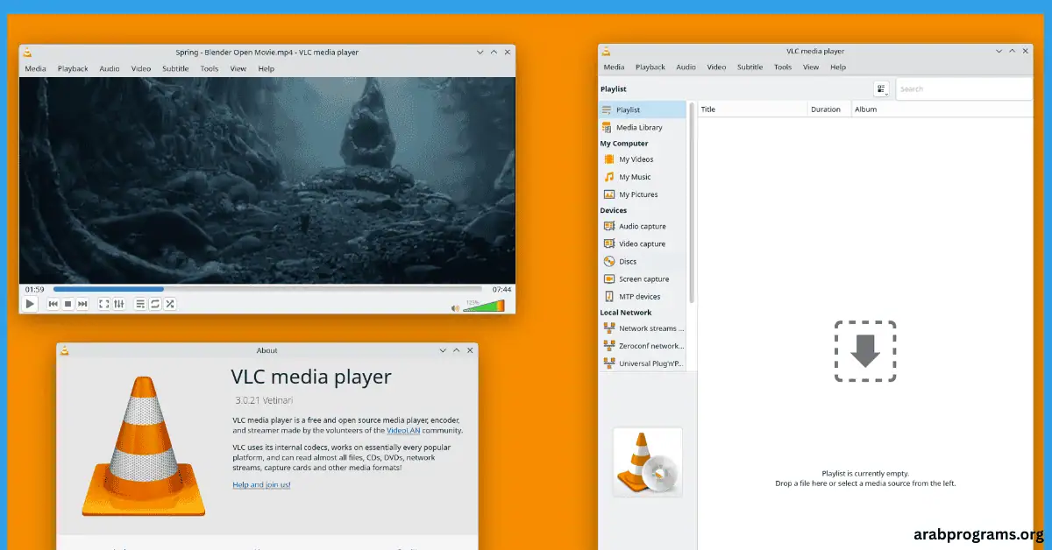Toggle fullscreen video icon
This screenshot has width=1052, height=550.
pos(103,304)
